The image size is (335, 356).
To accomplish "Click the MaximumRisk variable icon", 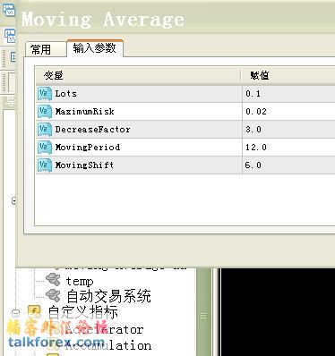I will (45, 112).
